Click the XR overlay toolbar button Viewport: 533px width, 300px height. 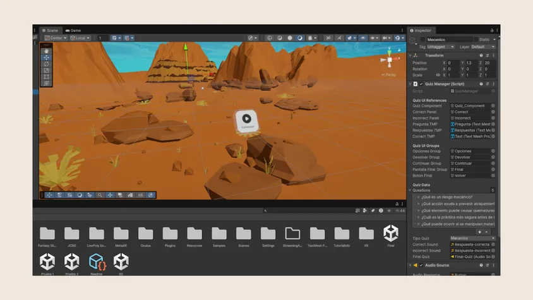[140, 195]
